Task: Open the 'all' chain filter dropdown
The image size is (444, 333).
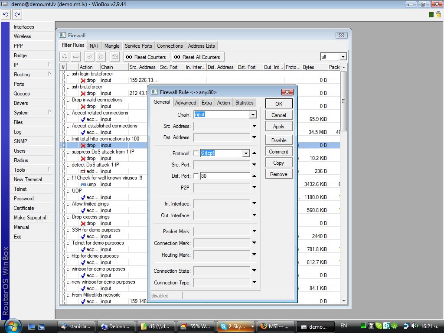Action: tap(343, 57)
